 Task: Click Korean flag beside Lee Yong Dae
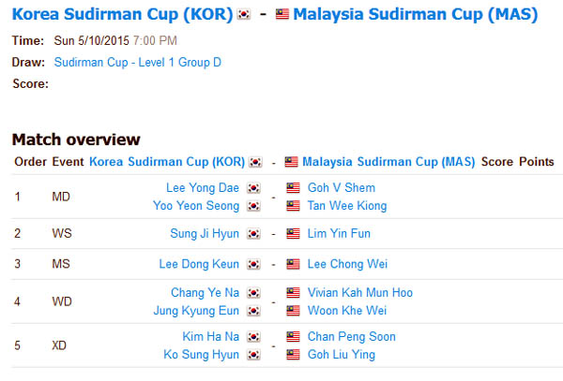point(253,188)
